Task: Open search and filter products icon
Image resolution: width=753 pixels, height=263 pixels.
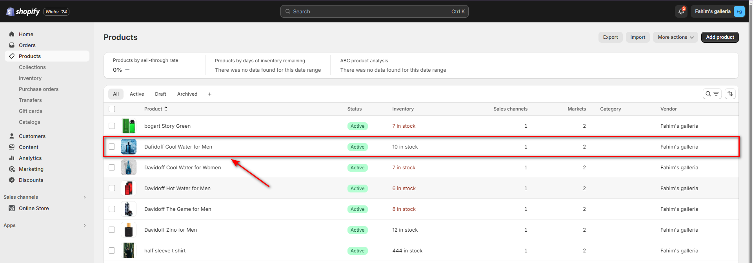Action: point(712,94)
